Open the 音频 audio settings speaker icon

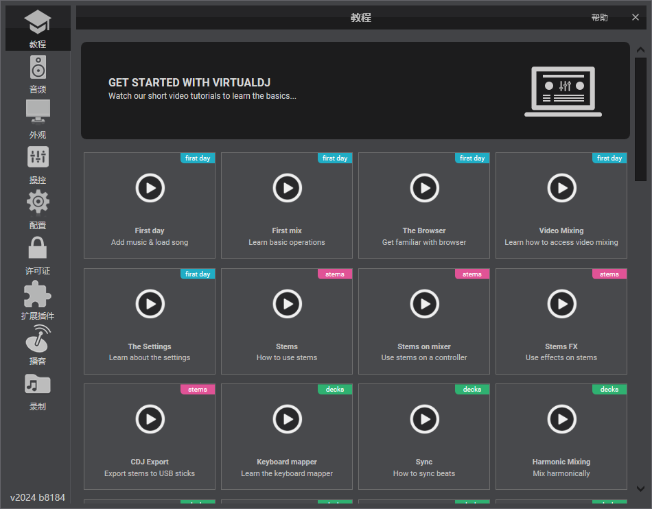coord(38,67)
